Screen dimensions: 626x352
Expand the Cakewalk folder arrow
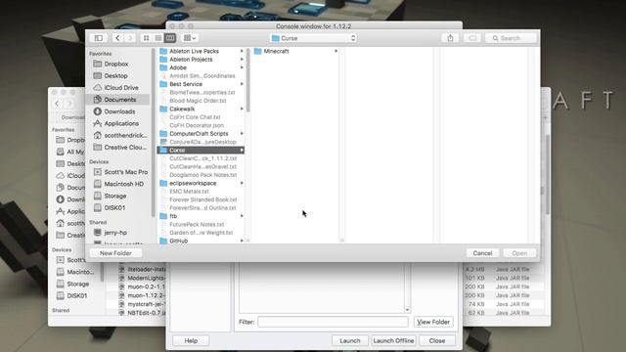tap(242, 109)
